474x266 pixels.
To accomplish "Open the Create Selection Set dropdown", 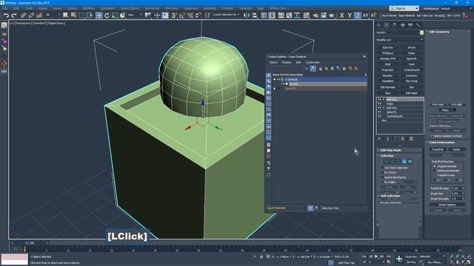I will (x=225, y=15).
